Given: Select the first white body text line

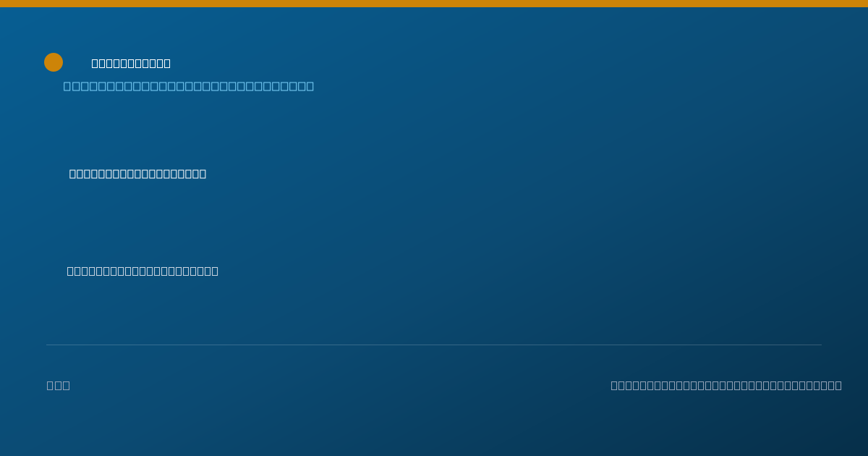Looking at the screenshot, I should (x=137, y=174).
